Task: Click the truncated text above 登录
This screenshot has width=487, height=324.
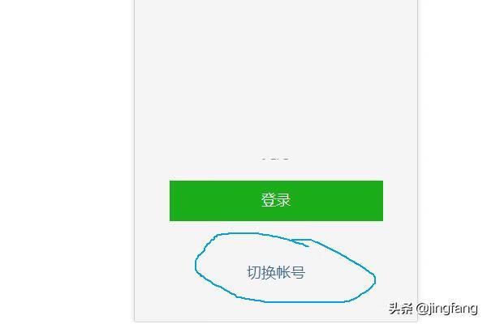Action: [x=275, y=159]
